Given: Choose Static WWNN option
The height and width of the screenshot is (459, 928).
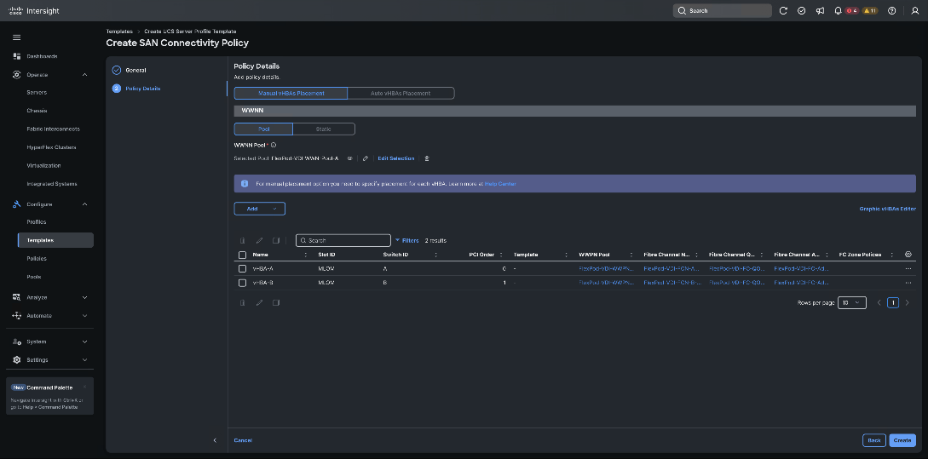Looking at the screenshot, I should tap(324, 129).
